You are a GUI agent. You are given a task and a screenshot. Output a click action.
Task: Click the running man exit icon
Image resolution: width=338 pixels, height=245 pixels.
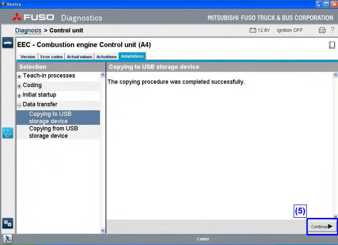[8, 239]
